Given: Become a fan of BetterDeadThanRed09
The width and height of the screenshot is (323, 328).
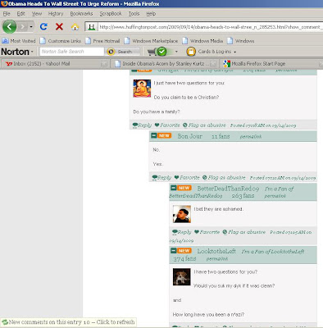Looking at the screenshot, I should (231, 192).
